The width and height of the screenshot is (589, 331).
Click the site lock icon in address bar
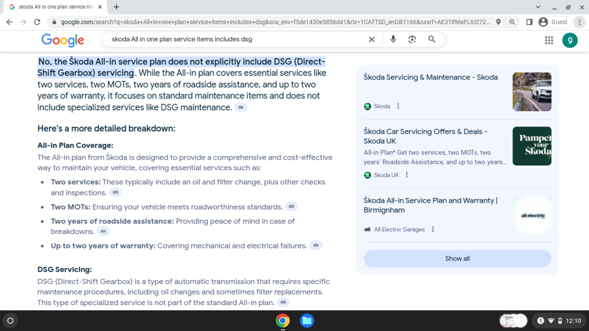click(54, 22)
